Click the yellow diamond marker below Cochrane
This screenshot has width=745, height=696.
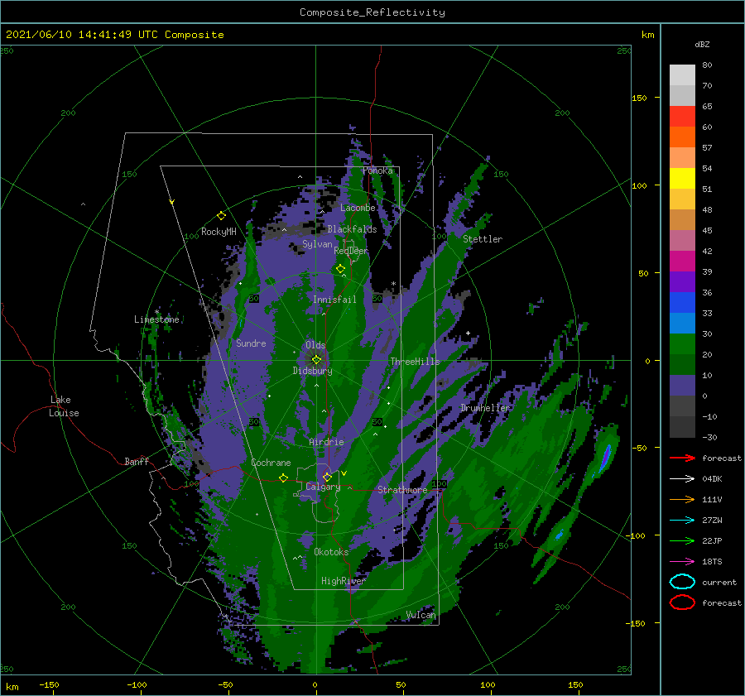pos(283,478)
